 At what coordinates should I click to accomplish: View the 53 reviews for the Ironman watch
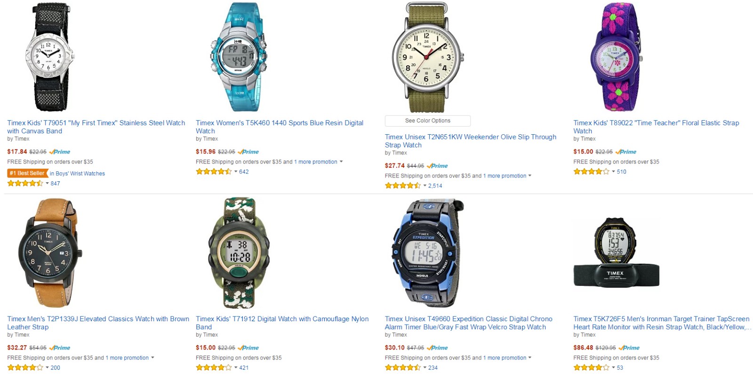tap(620, 367)
